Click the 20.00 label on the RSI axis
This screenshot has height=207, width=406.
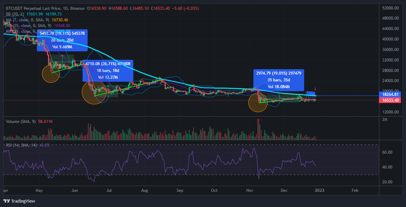pyautogui.click(x=387, y=182)
